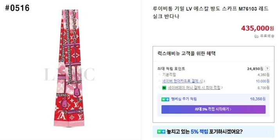
Task: Click the question mark help icon beside 24,850원
Action: [267, 68]
